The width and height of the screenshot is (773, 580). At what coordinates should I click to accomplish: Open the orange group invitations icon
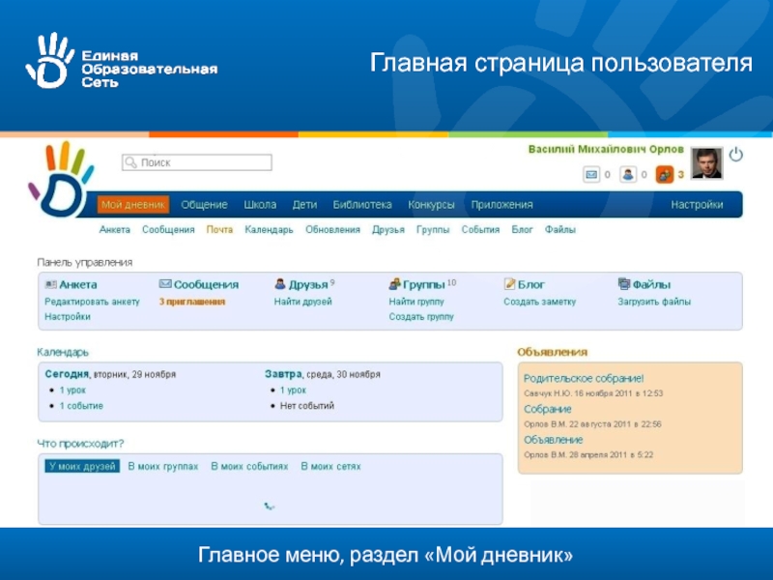[664, 175]
